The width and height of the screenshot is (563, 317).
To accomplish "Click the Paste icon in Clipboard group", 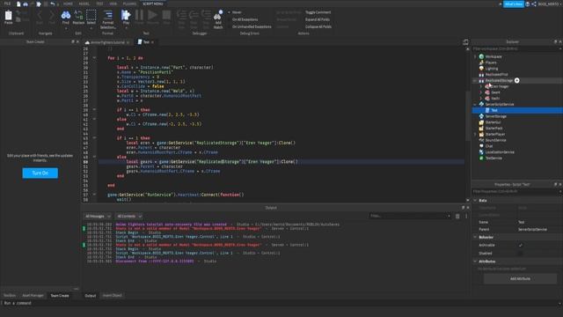I will [x=8, y=16].
